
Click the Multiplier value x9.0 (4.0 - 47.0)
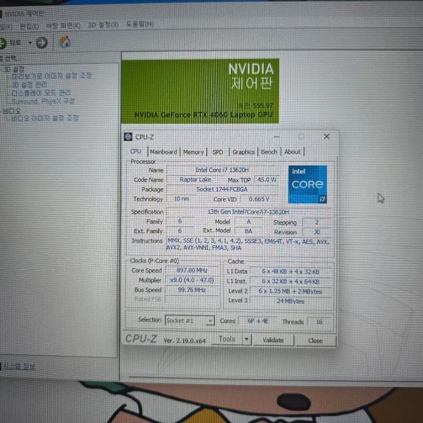(x=192, y=280)
